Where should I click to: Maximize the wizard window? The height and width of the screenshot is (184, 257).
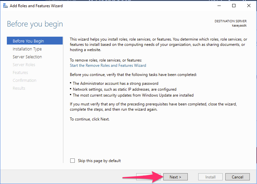(x=234, y=6)
